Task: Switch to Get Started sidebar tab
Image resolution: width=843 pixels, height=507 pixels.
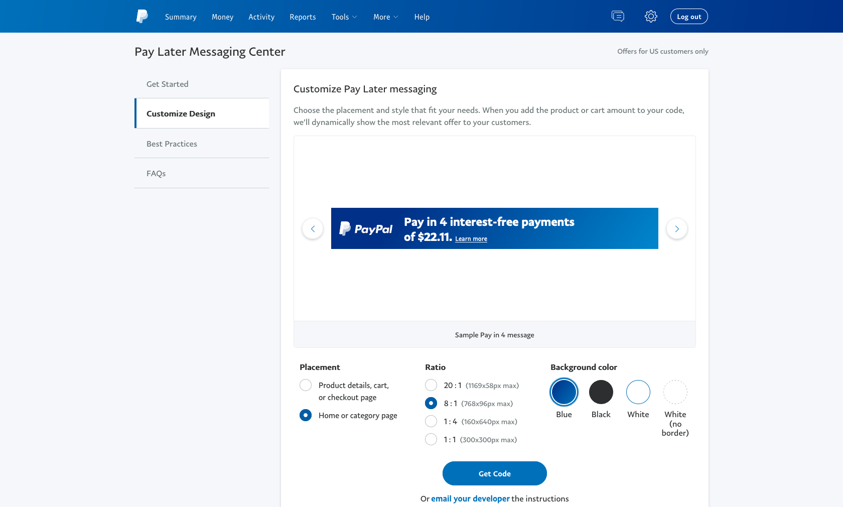Action: click(202, 84)
